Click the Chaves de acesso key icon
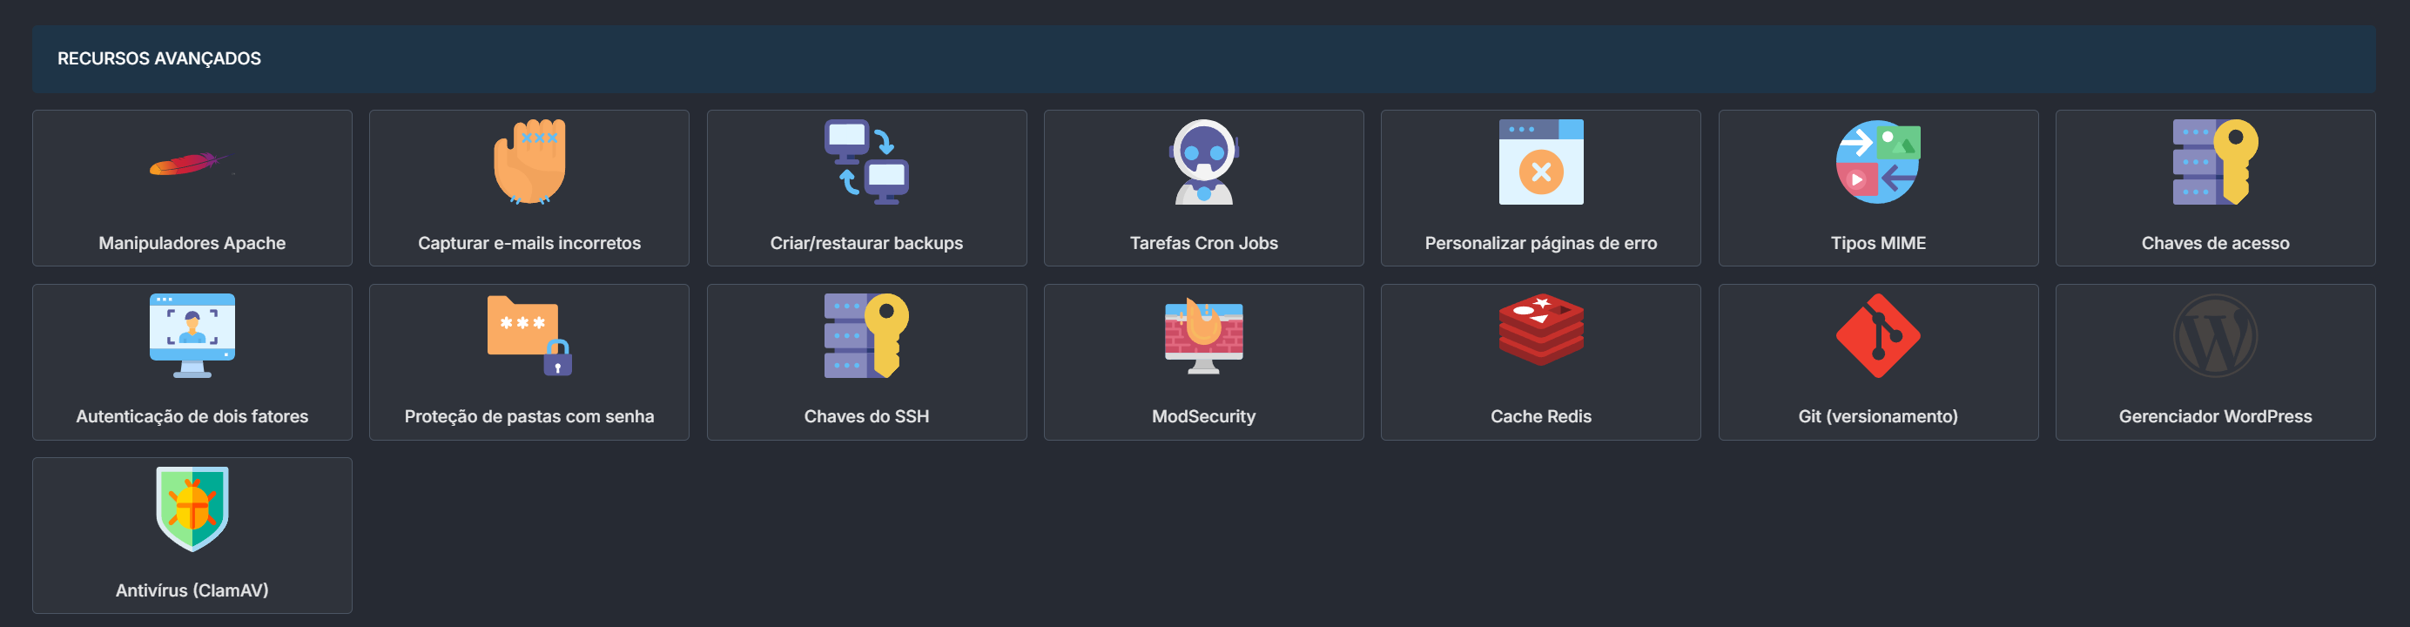Screen dimensions: 2410x627 (x=2214, y=161)
